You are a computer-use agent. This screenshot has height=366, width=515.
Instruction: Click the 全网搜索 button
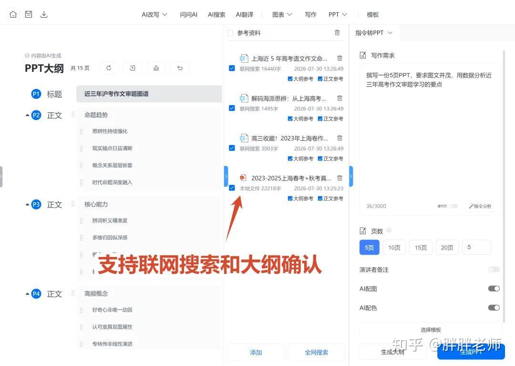[x=316, y=352]
